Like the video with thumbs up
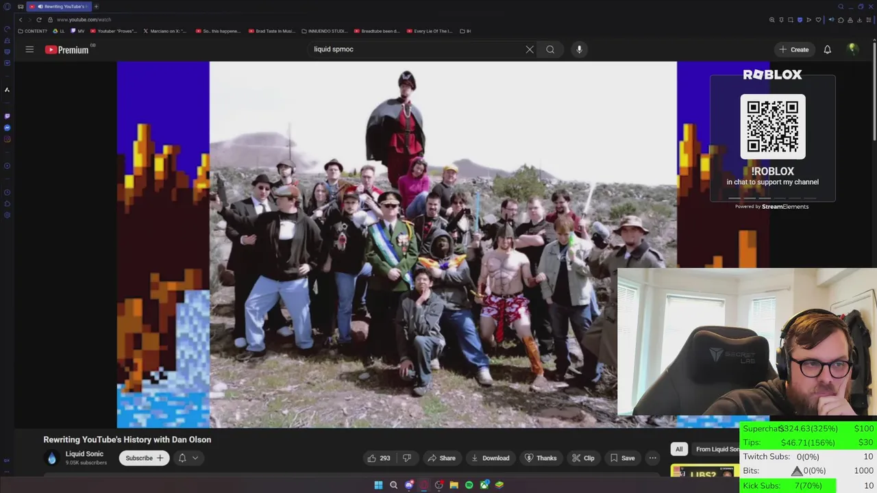The image size is (877, 493). pos(378,458)
